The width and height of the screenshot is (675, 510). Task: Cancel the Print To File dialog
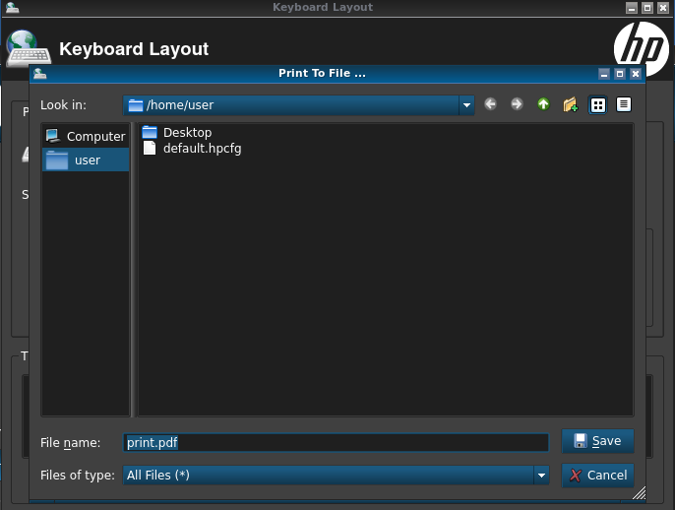(597, 476)
